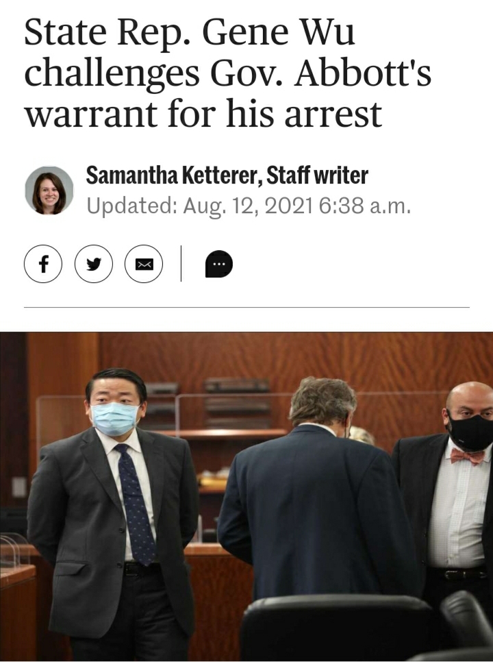Screen dimensions: 493x662
Task: Click the black office chair in the photo
Action: 338,629
